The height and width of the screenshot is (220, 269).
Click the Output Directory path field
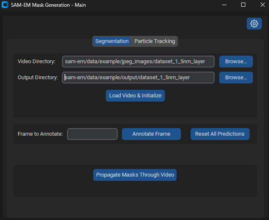[x=138, y=78]
